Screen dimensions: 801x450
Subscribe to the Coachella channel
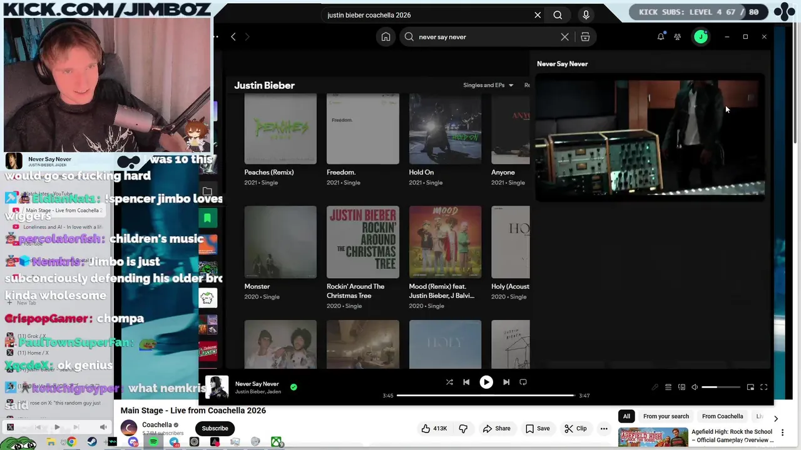pyautogui.click(x=215, y=428)
